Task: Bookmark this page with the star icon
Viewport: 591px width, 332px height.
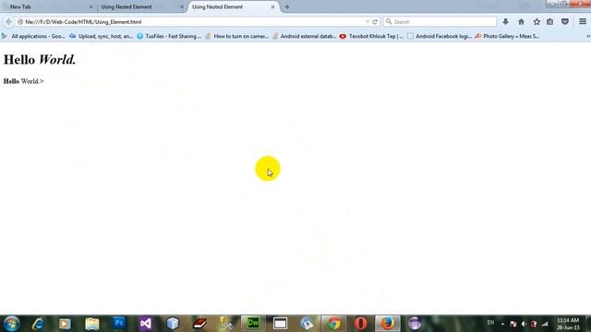Action: pos(537,22)
